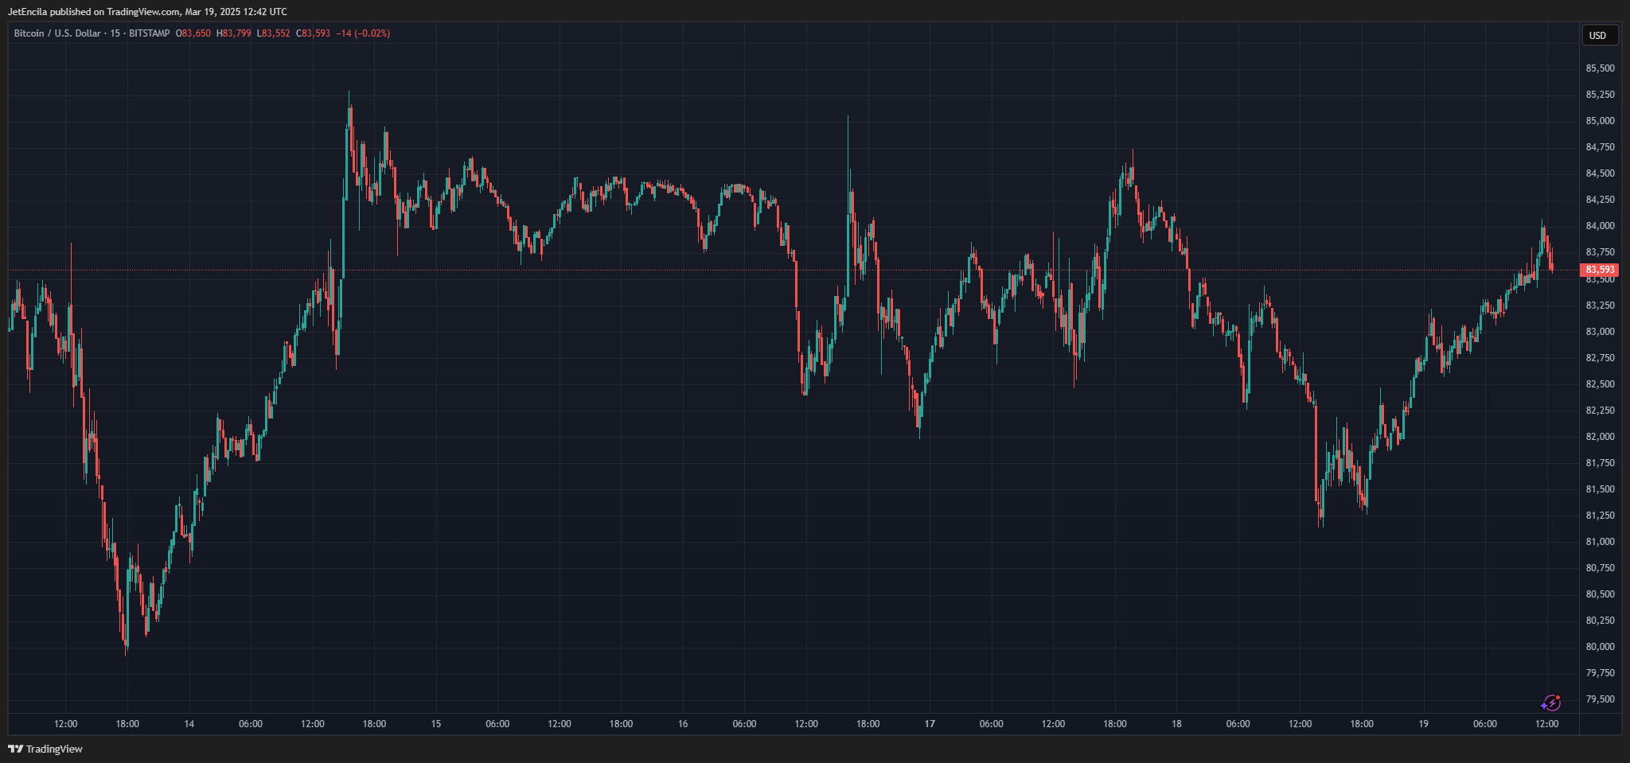Select date label 18 on time axis
Image resolution: width=1630 pixels, height=763 pixels.
coord(1176,724)
